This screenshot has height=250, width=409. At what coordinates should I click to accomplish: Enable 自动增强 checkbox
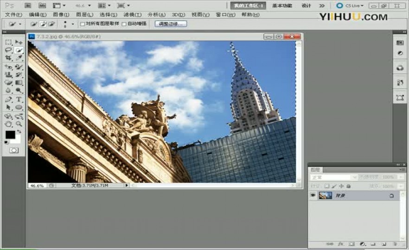click(x=124, y=24)
